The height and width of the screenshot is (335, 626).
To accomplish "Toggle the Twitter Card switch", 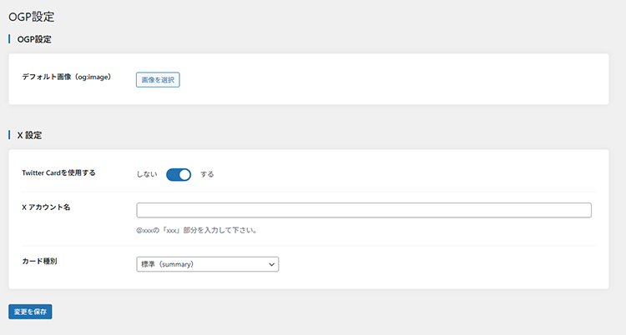I will pos(179,174).
